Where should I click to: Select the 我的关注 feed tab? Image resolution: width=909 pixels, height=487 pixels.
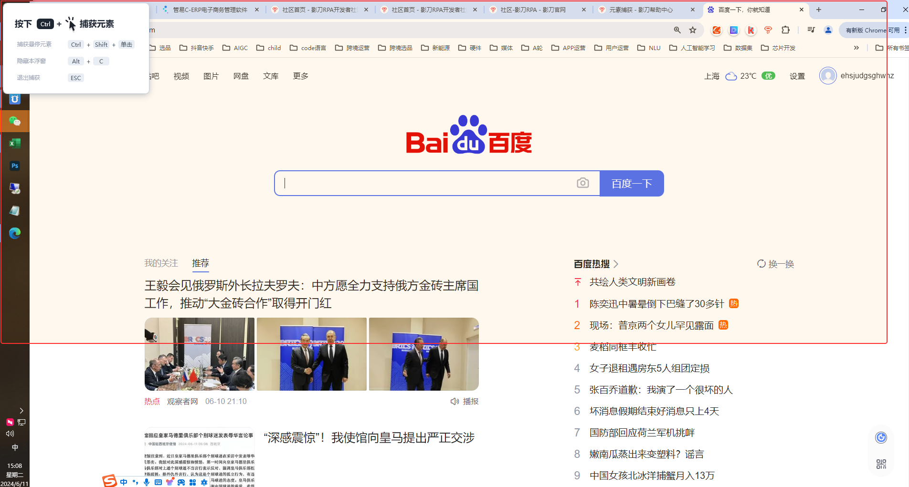(161, 263)
